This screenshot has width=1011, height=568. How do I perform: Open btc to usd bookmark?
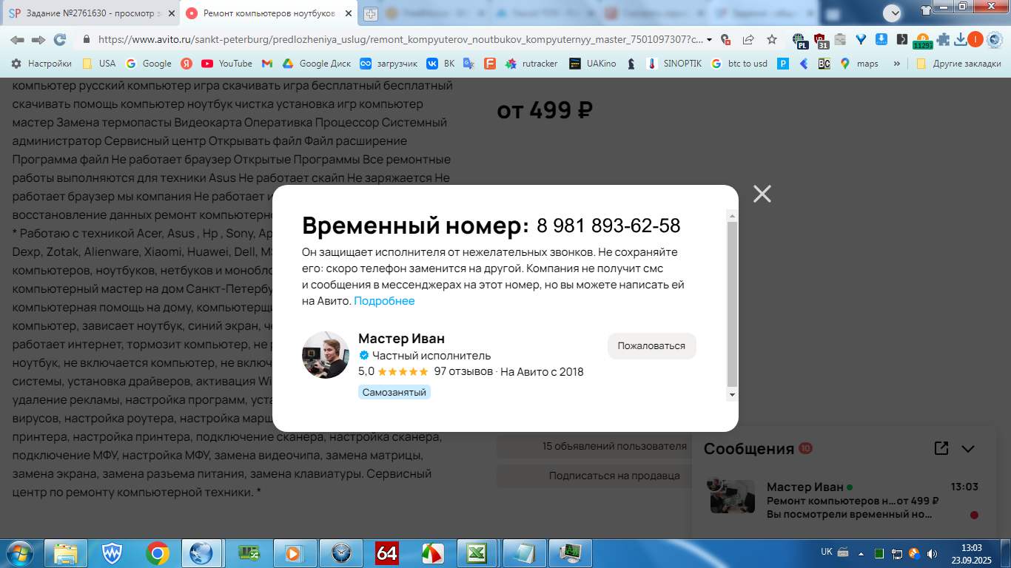(739, 64)
